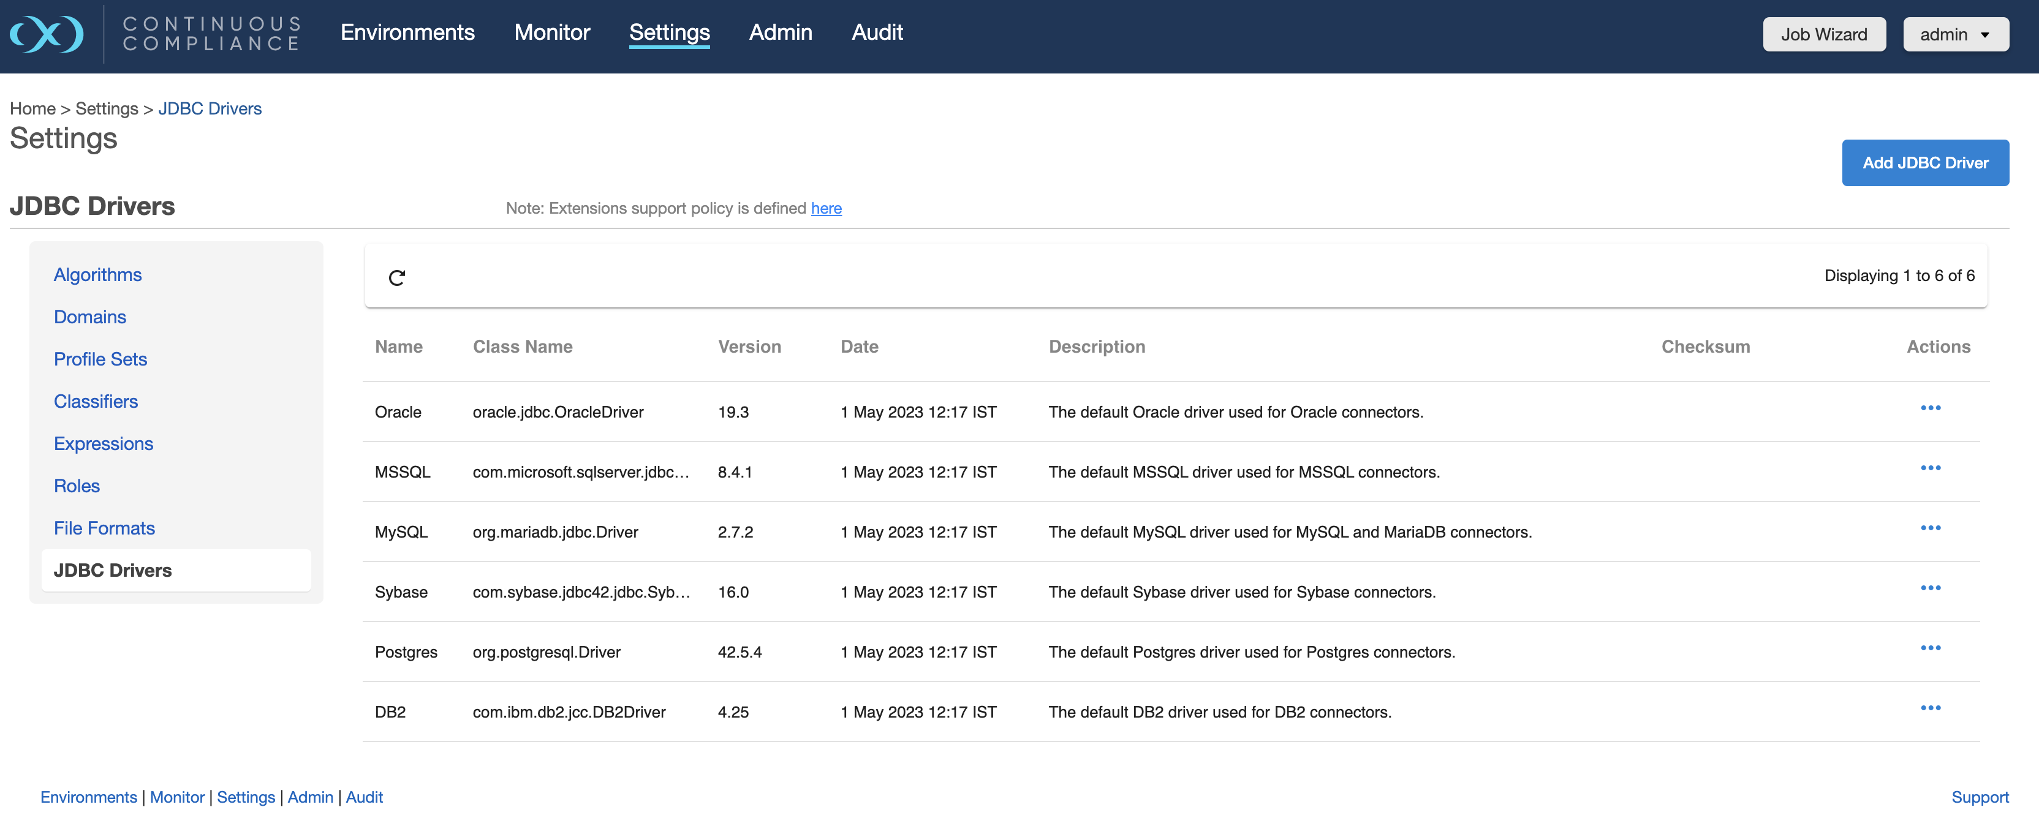
Task: Open actions menu for DB2 driver
Action: [x=1930, y=709]
